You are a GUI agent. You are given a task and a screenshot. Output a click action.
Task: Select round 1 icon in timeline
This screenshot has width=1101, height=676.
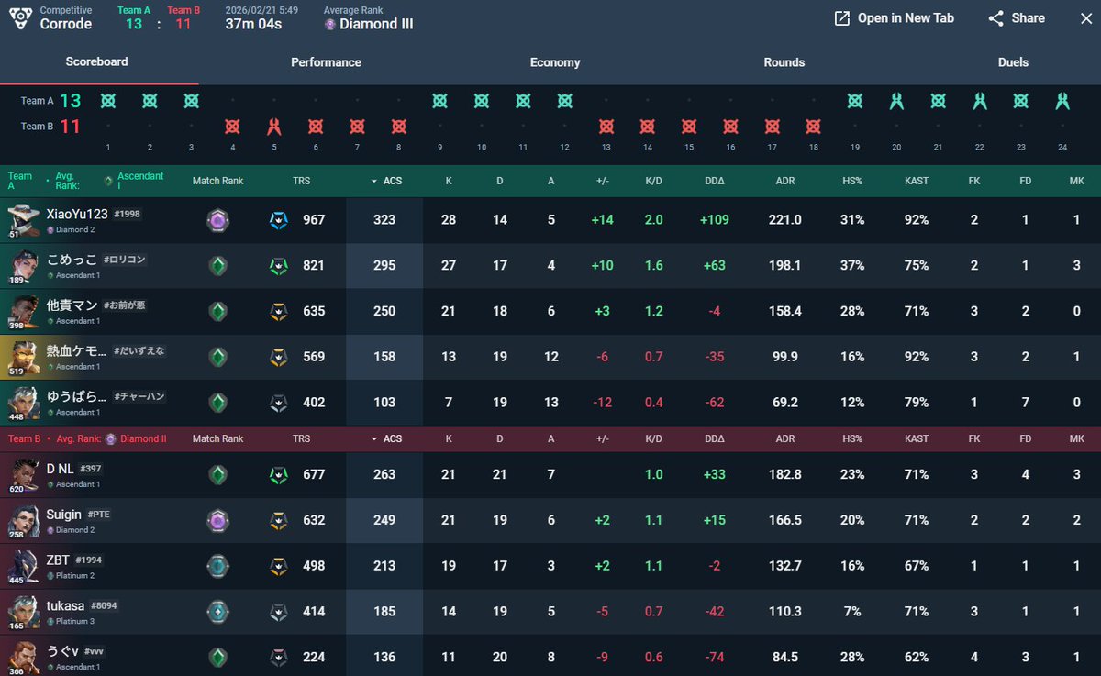(x=107, y=101)
